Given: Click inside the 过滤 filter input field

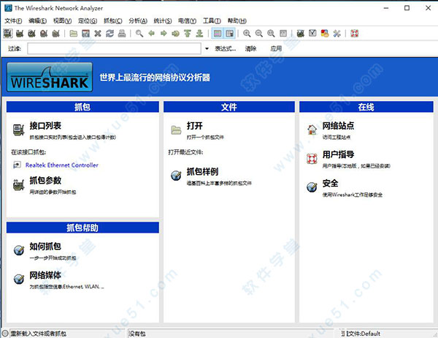Looking at the screenshot, I should coord(109,48).
